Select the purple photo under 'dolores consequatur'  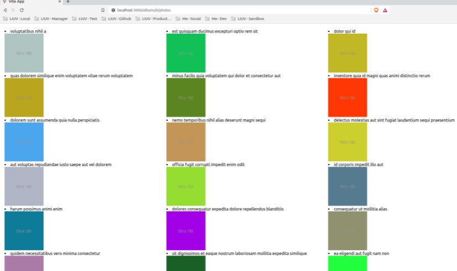[186, 231]
